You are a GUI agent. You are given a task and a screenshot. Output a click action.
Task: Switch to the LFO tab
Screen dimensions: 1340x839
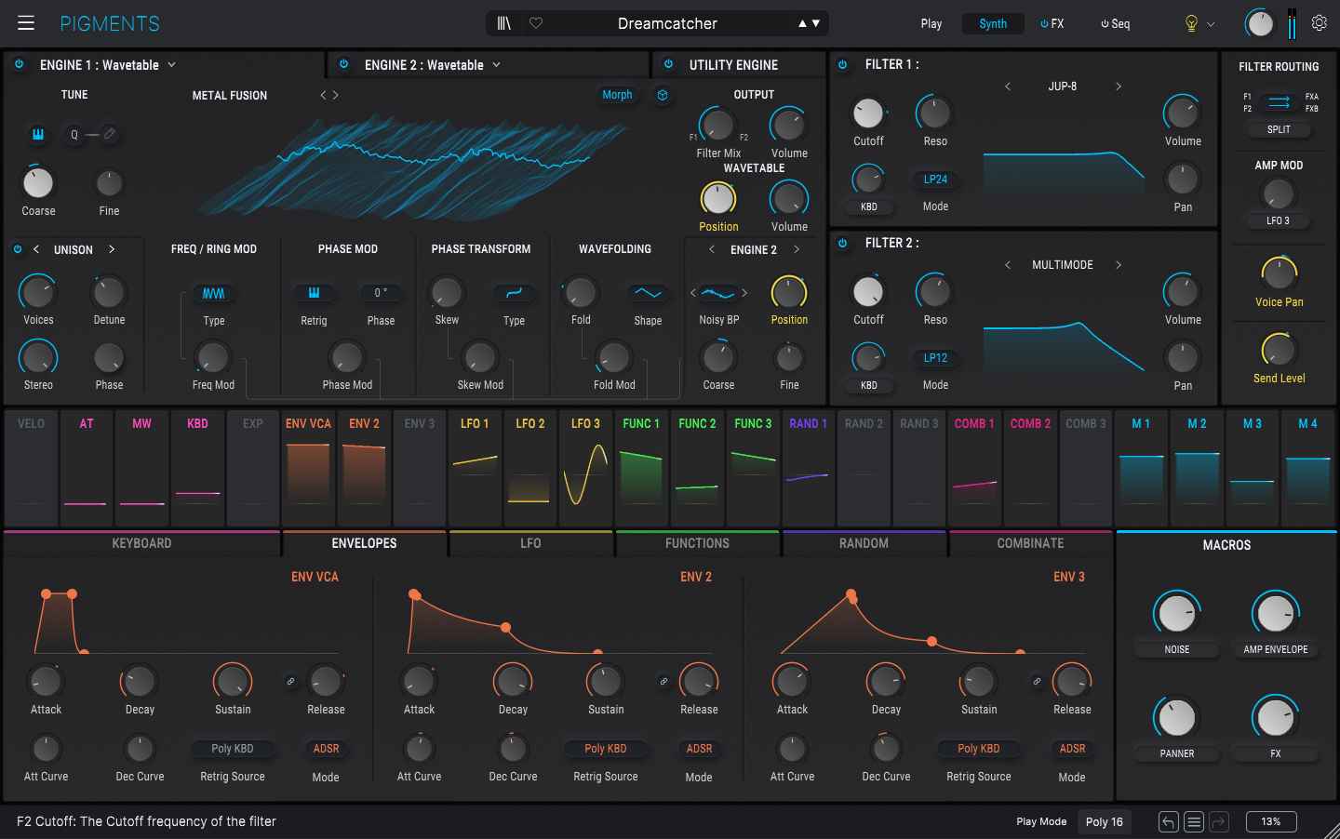[x=530, y=543]
